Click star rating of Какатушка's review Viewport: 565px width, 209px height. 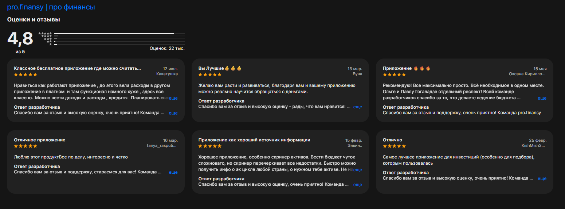click(25, 75)
